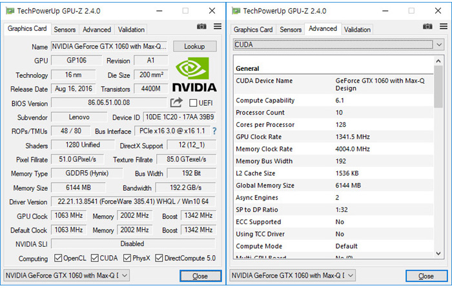Open the GPU selector dropdown in left window
The height and width of the screenshot is (288, 452).
point(67,275)
